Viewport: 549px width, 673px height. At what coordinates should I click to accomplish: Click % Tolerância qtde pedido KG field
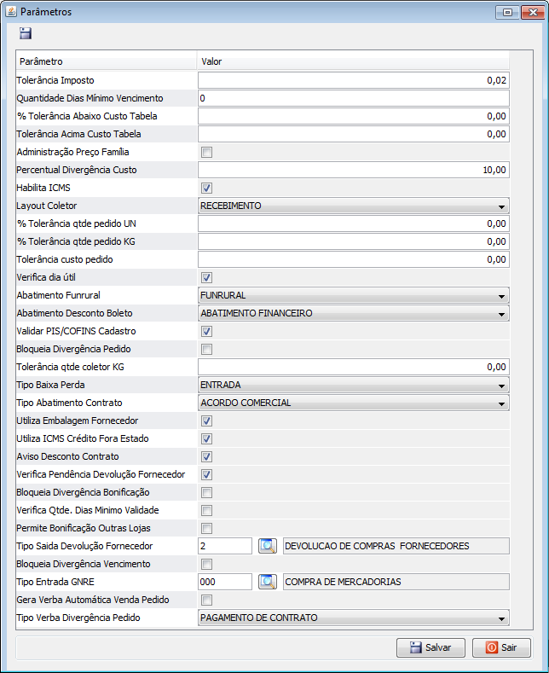(x=354, y=241)
